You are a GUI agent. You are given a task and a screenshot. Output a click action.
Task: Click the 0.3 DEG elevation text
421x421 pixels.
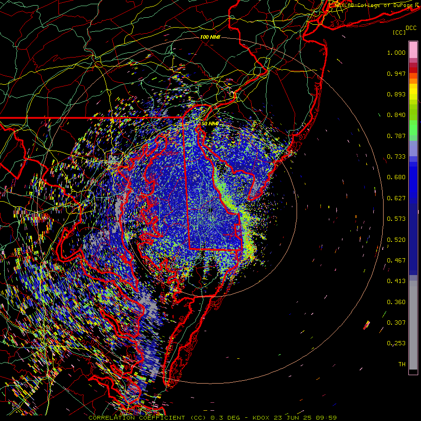point(225,418)
